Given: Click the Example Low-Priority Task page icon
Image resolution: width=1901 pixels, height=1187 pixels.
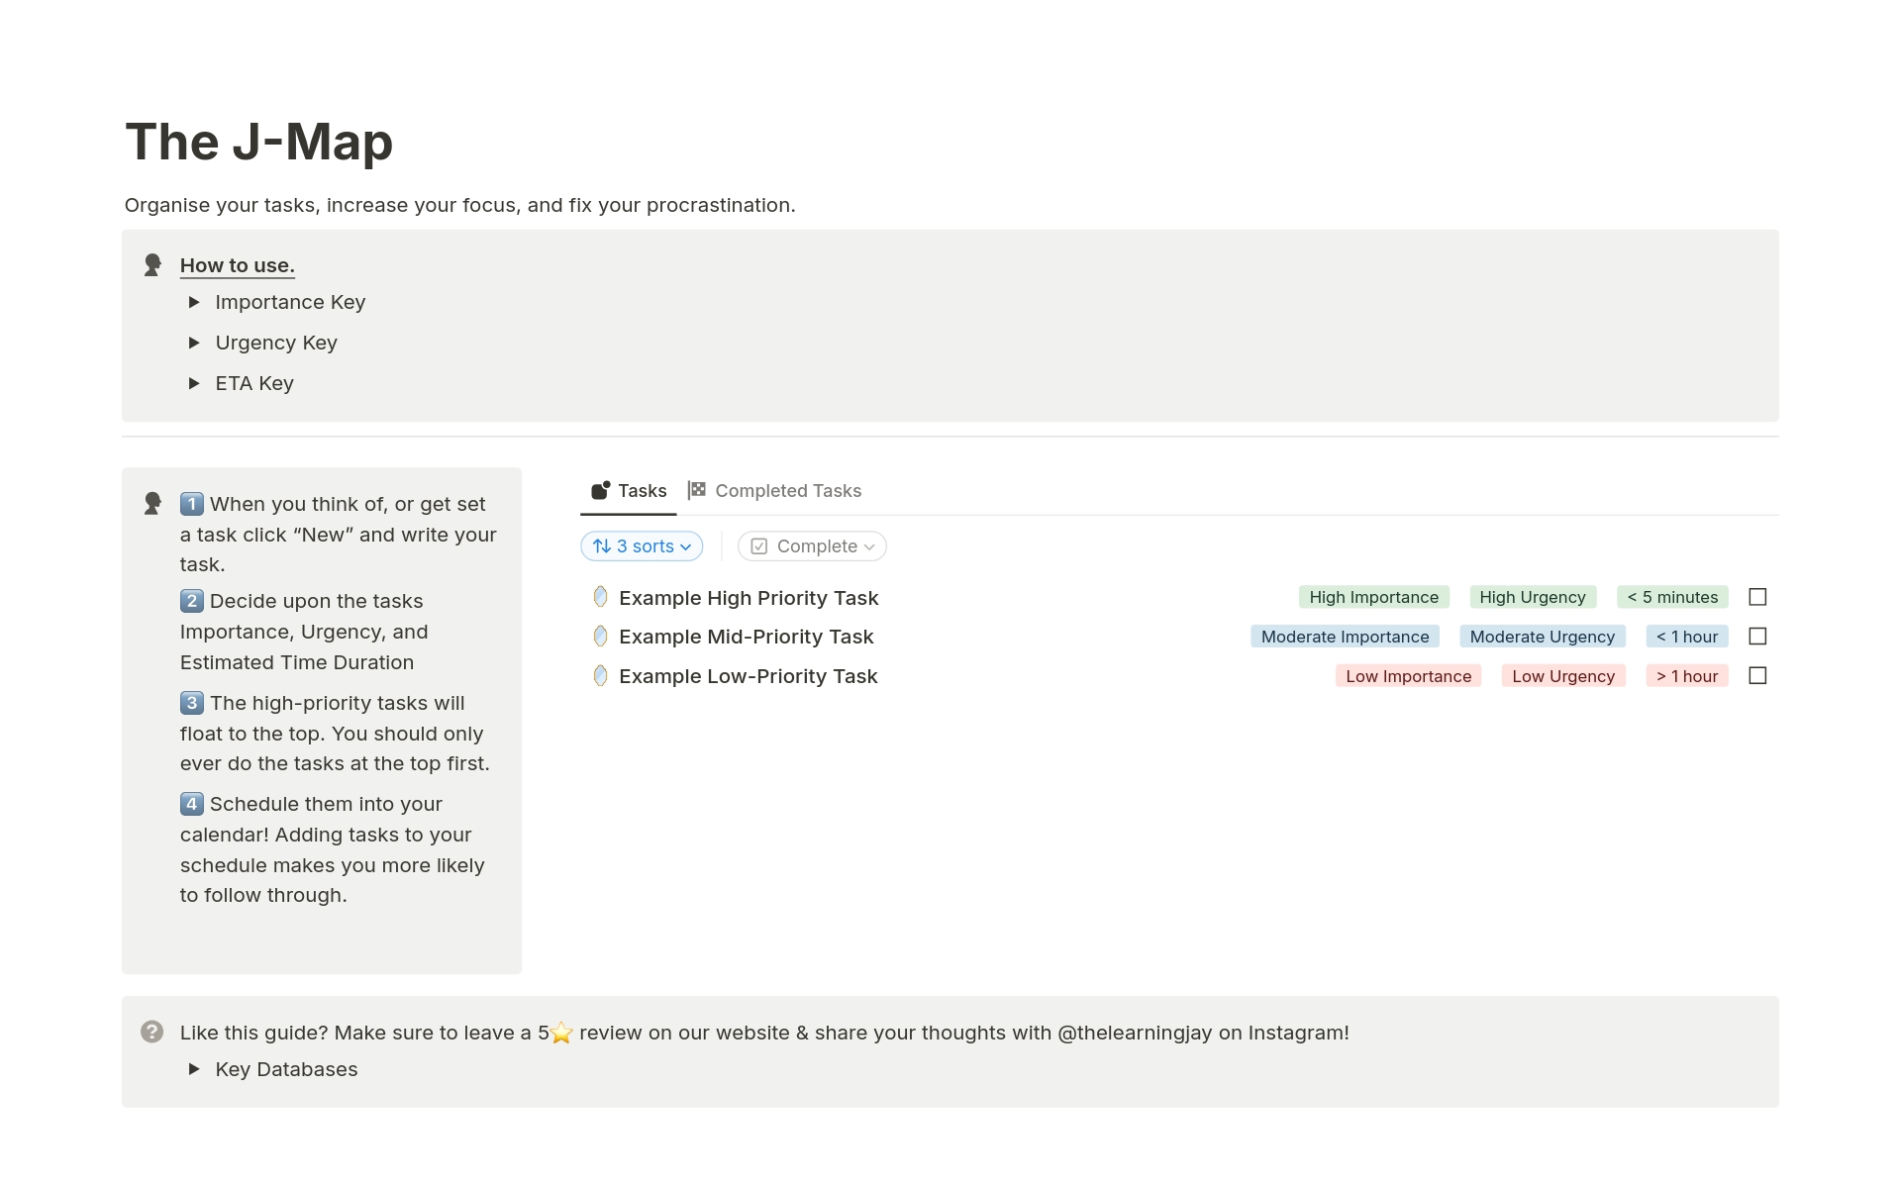Looking at the screenshot, I should [600, 676].
